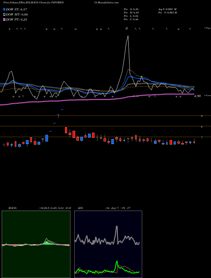This screenshot has height=278, width=211.
Task: Click the MACD values '(12,26,9) 6.49, 6.61, -0.12'
Action: pyautogui.click(x=55, y=208)
